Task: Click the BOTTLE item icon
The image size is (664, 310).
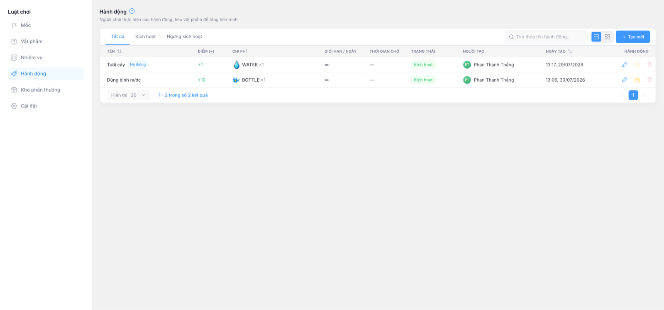Action: tap(236, 80)
